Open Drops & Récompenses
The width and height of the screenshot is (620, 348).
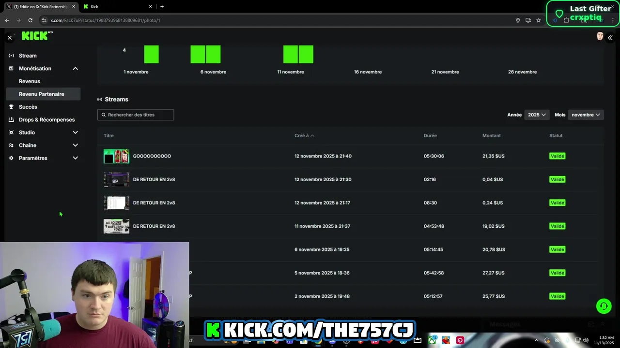pos(46,119)
